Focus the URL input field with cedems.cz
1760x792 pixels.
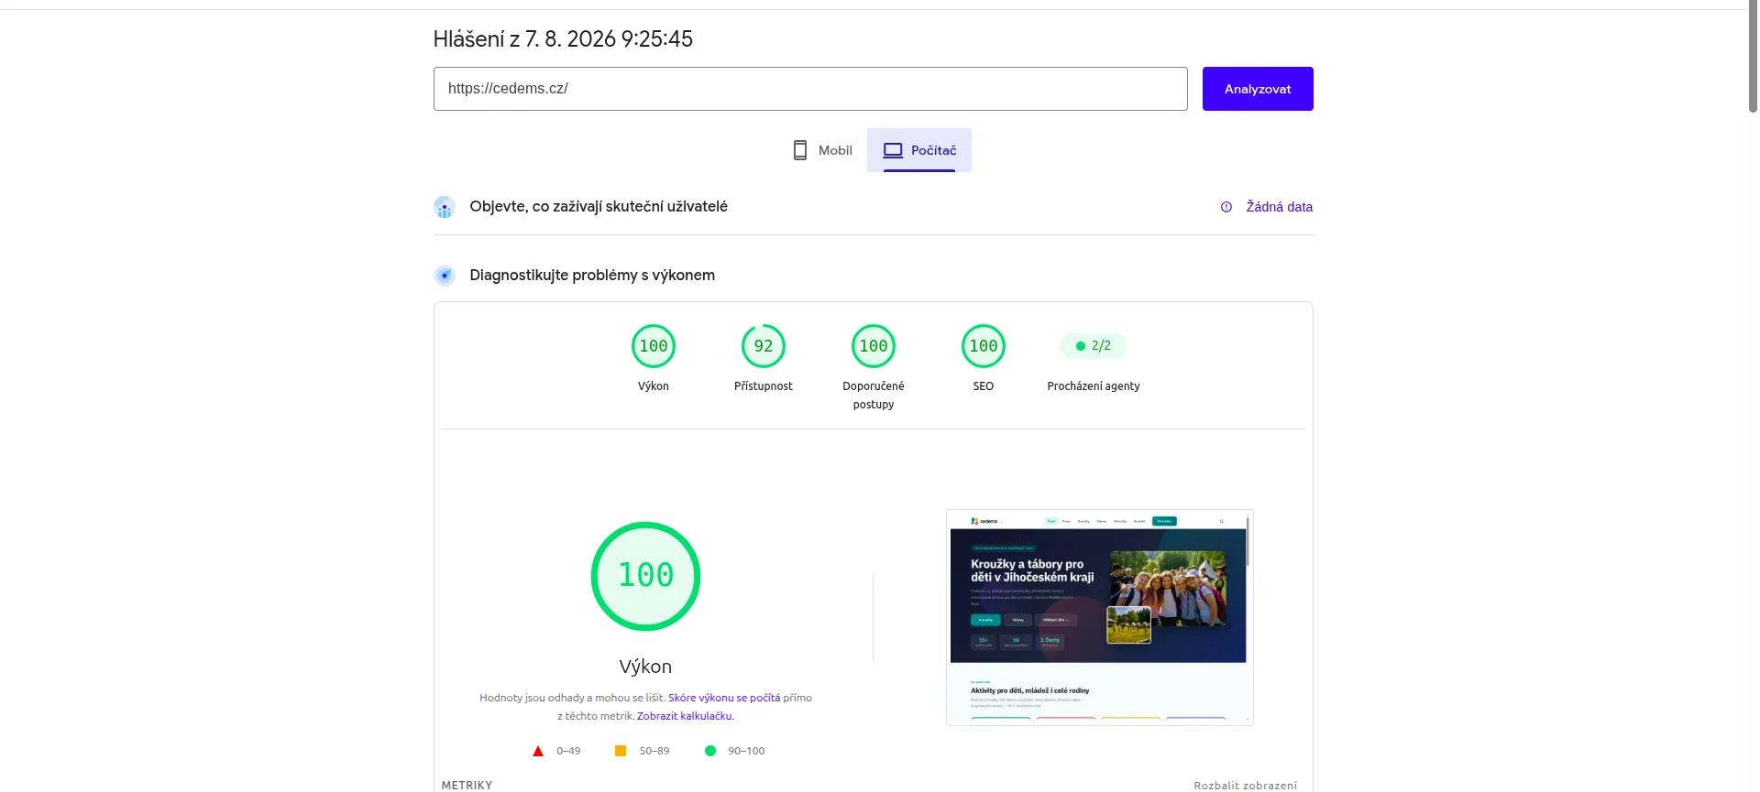810,89
